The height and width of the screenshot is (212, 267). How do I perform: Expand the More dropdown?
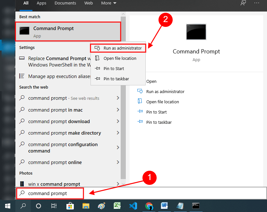tap(109, 3)
